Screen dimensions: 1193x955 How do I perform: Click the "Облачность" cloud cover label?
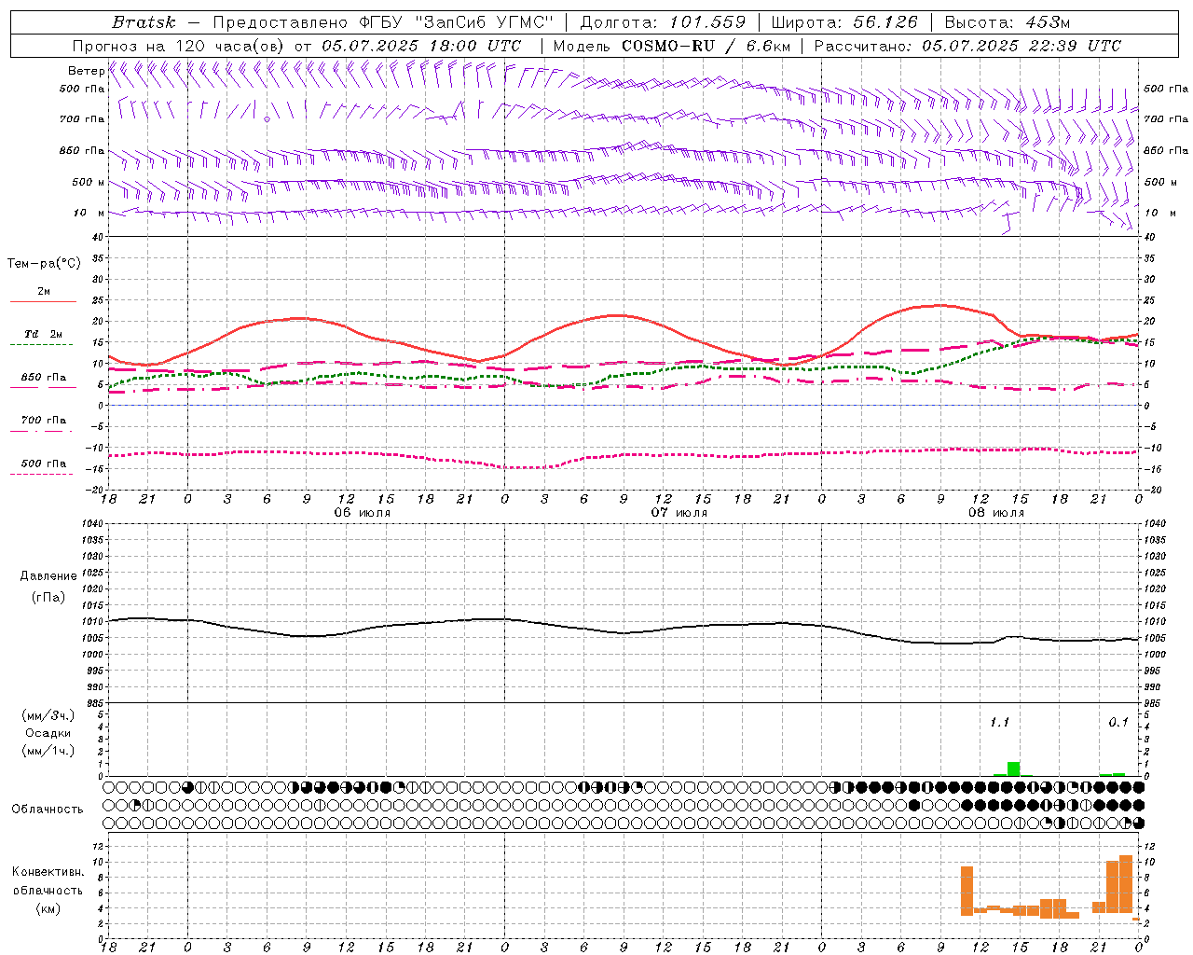[48, 809]
